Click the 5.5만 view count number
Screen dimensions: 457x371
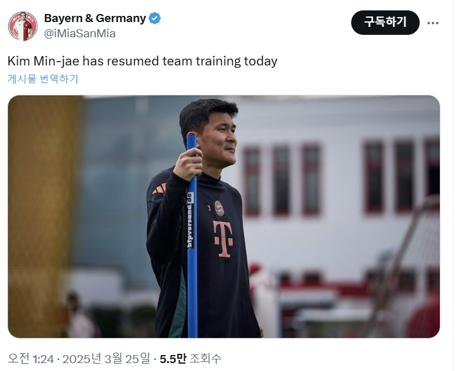173,359
